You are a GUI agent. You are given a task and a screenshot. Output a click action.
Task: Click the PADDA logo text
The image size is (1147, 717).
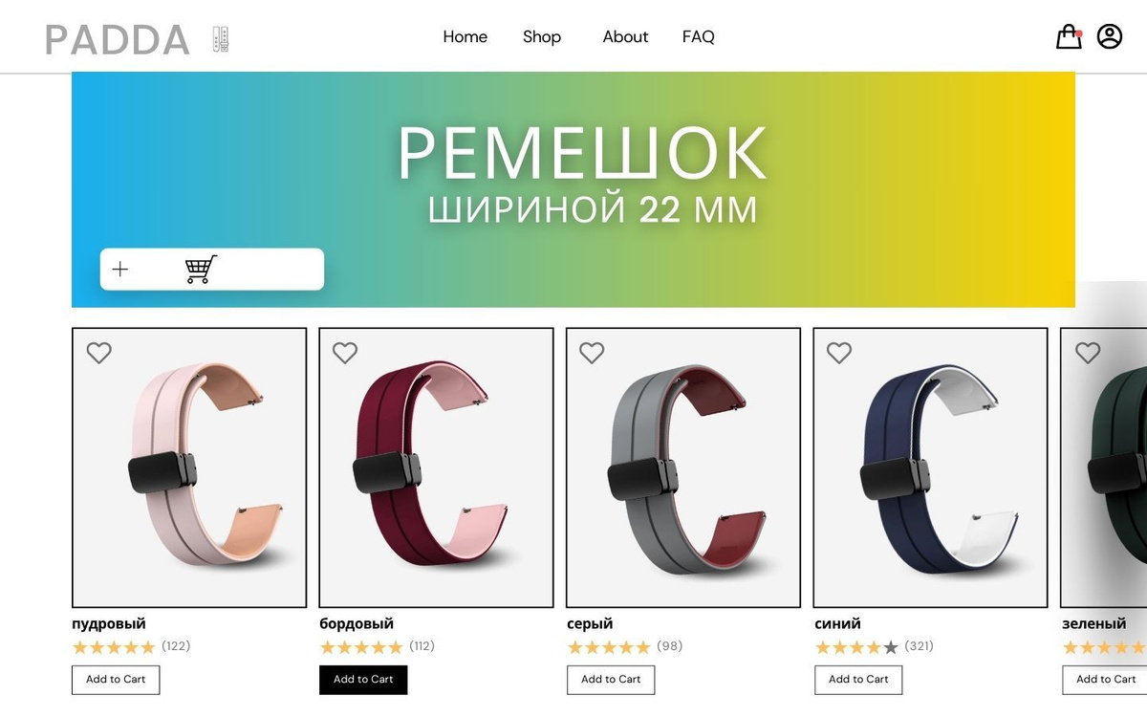click(x=118, y=39)
